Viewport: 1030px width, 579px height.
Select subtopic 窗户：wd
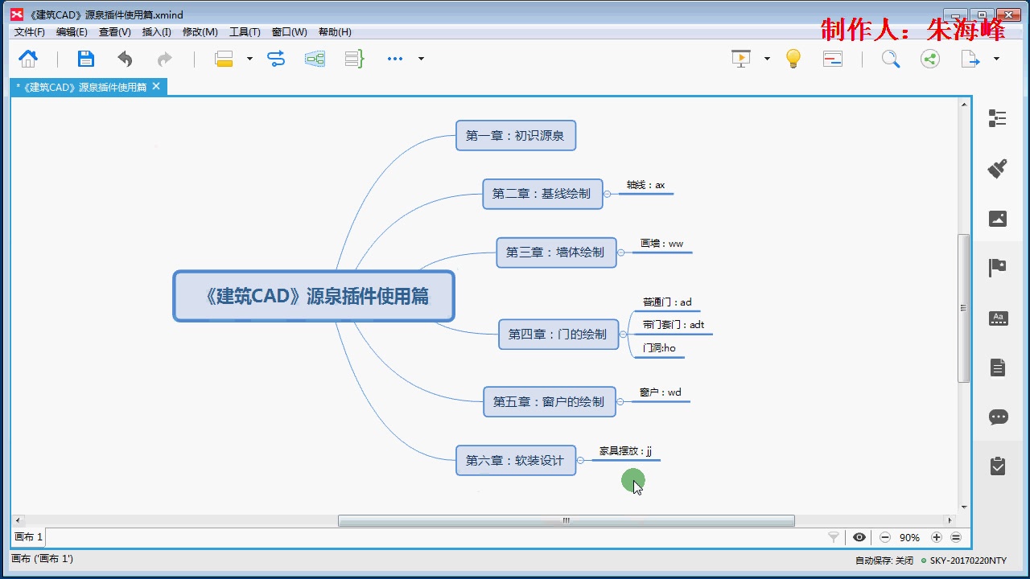click(661, 392)
